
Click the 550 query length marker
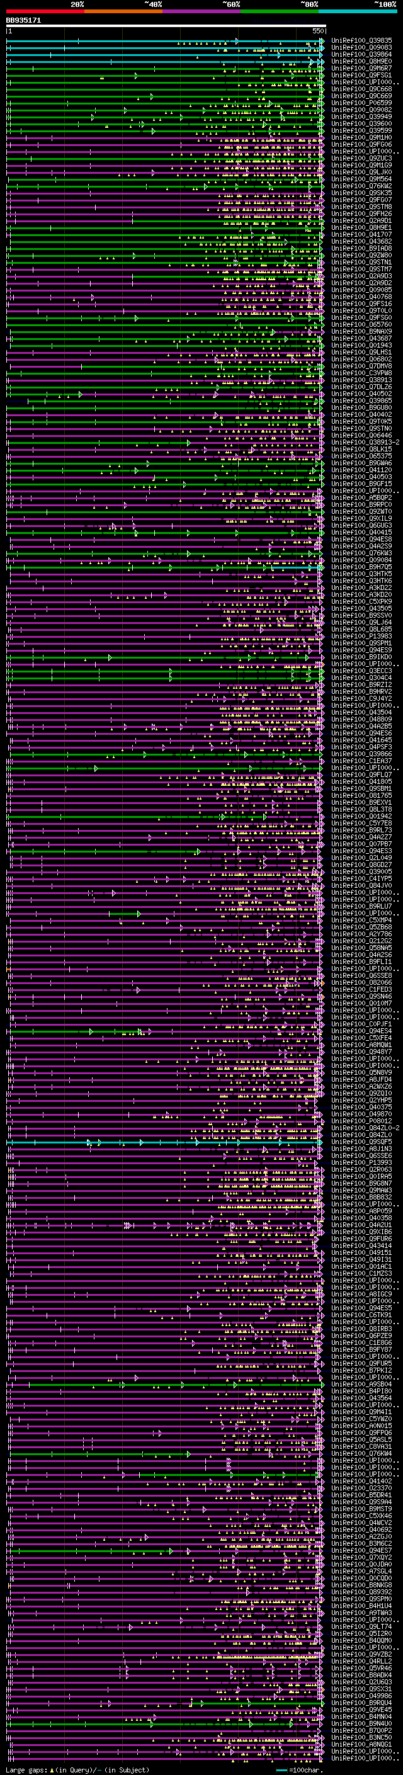317,31
